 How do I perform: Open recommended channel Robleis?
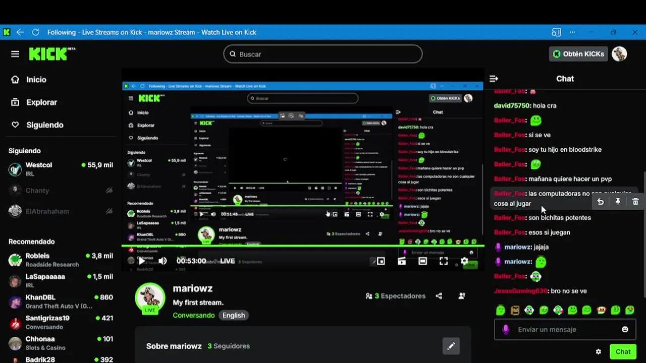click(61, 260)
